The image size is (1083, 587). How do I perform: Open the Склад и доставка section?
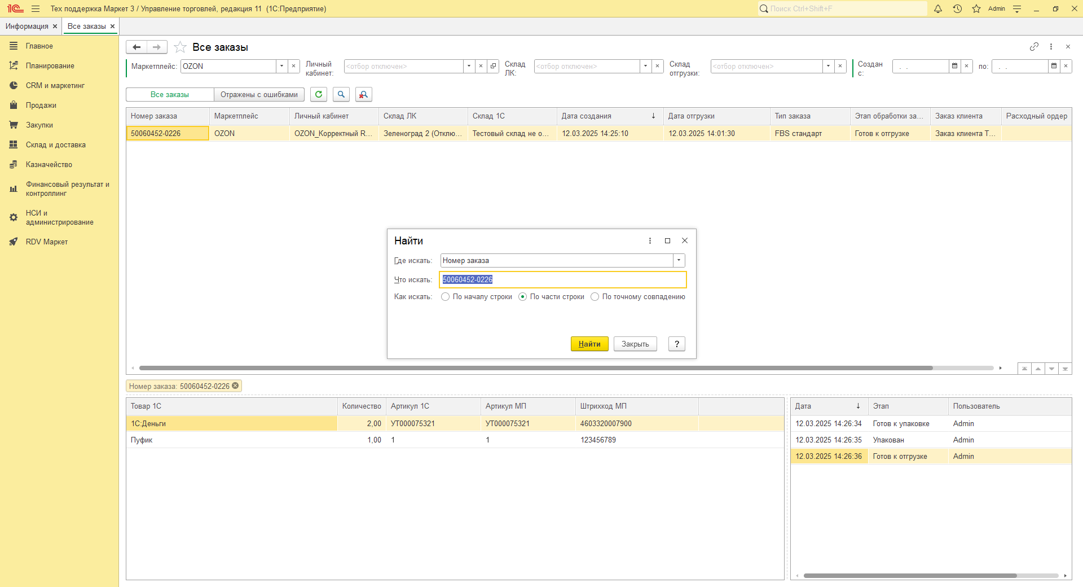(x=55, y=145)
